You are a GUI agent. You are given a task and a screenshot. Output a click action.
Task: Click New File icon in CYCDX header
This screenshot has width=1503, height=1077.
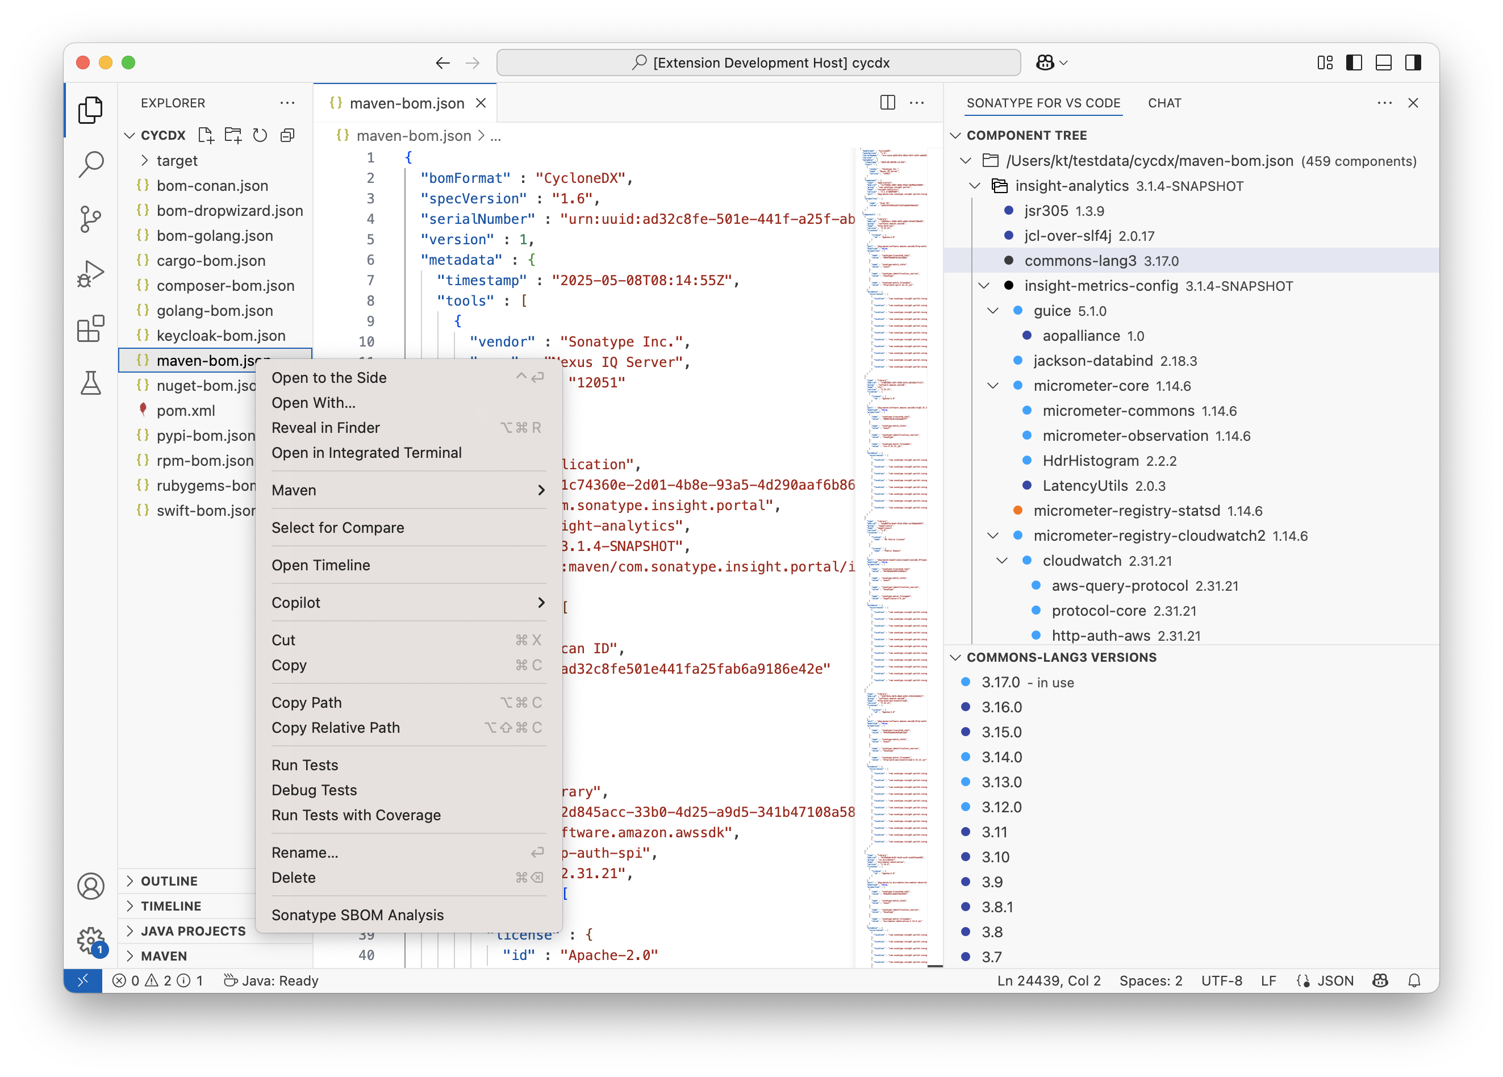pos(206,135)
